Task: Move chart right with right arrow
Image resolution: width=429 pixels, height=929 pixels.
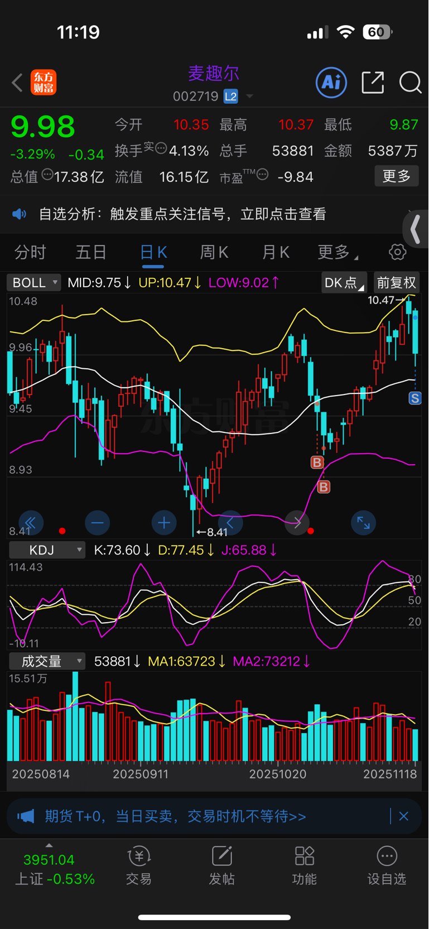Action: 297,523
